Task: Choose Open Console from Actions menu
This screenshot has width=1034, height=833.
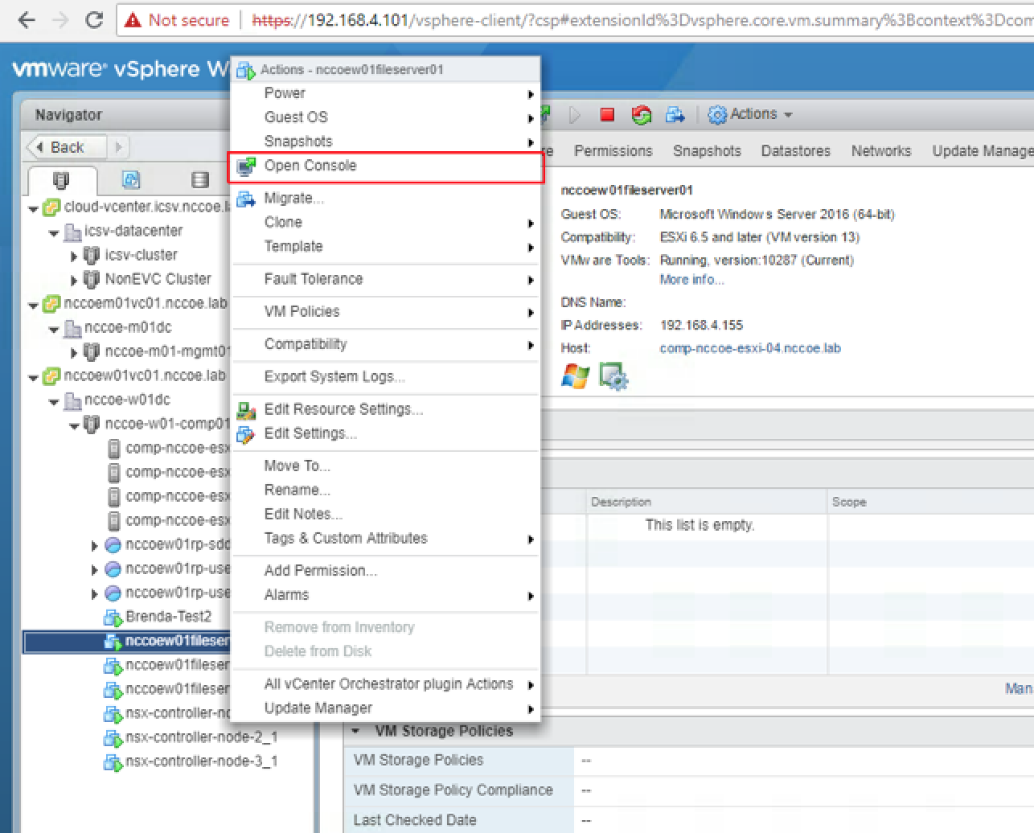Action: [386, 166]
